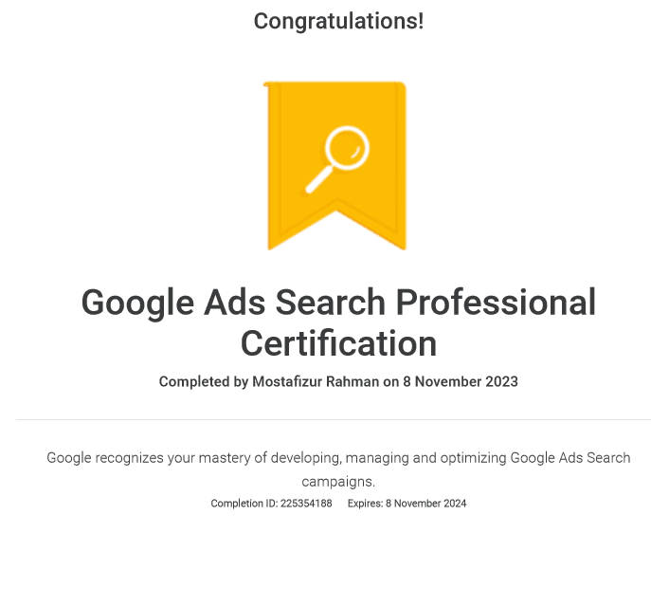Click the word "optimizing" in the description

click(473, 458)
